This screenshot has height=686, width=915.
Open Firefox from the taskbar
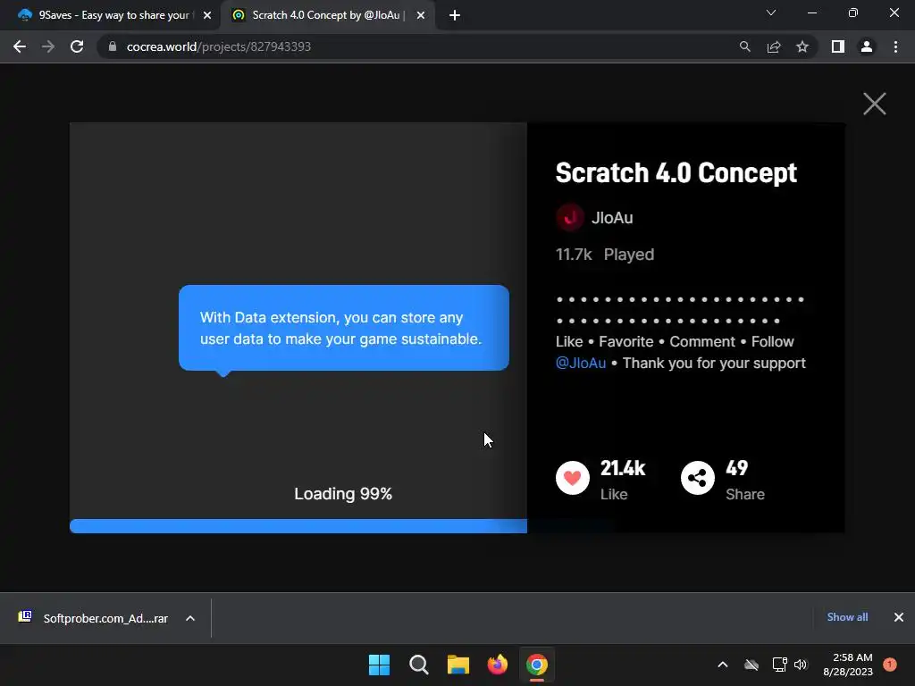click(497, 665)
